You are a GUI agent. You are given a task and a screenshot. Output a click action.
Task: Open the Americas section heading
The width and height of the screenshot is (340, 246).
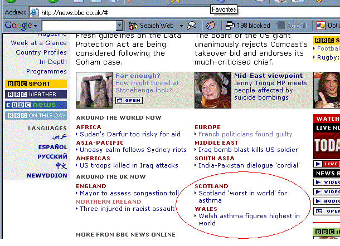pos(93,158)
